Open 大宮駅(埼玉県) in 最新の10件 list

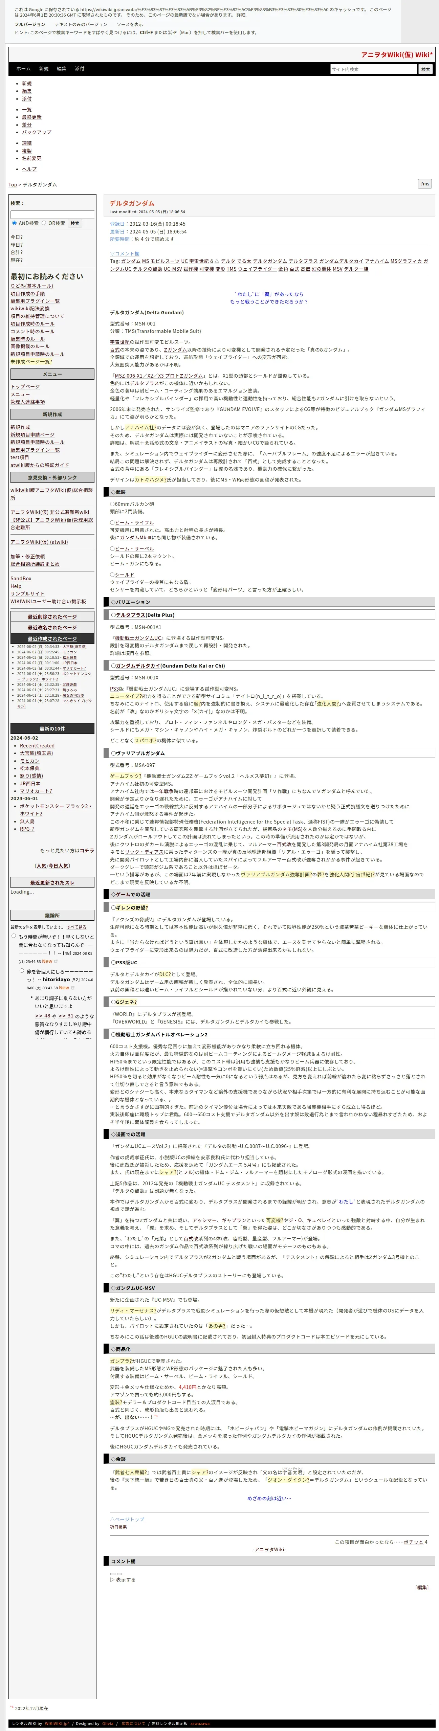coord(36,753)
